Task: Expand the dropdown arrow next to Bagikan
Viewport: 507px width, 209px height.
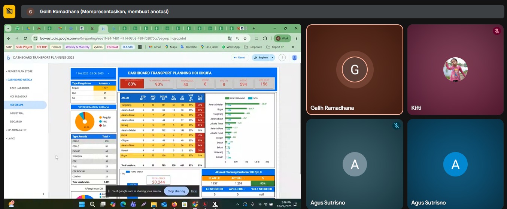Action: click(272, 57)
